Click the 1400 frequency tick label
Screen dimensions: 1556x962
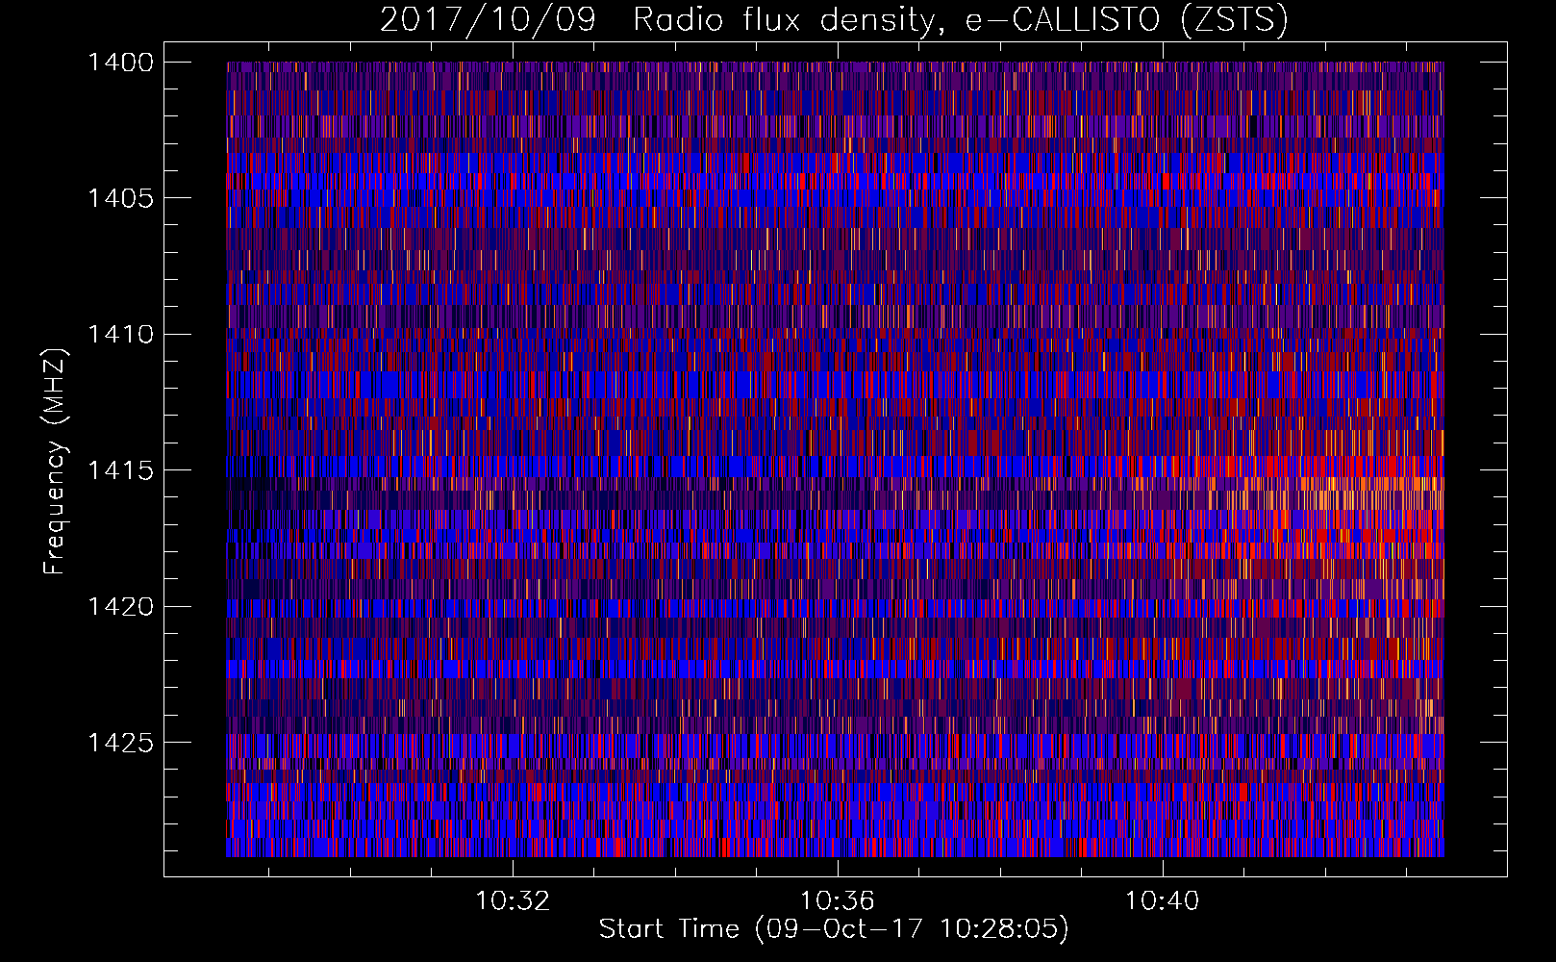click(120, 63)
